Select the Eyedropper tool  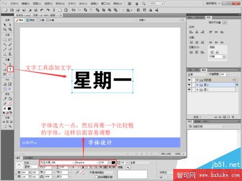pos(5,98)
